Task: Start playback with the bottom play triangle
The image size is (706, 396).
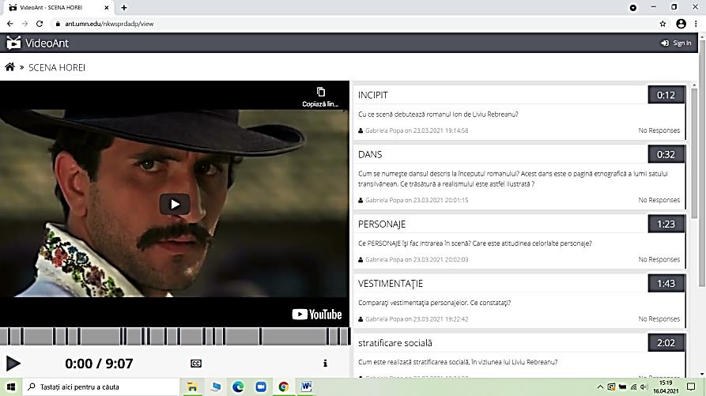Action: pyautogui.click(x=13, y=363)
